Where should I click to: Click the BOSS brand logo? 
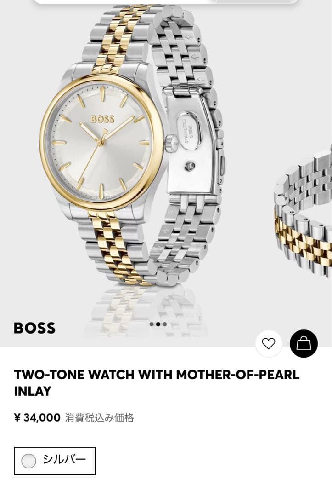coord(35,329)
